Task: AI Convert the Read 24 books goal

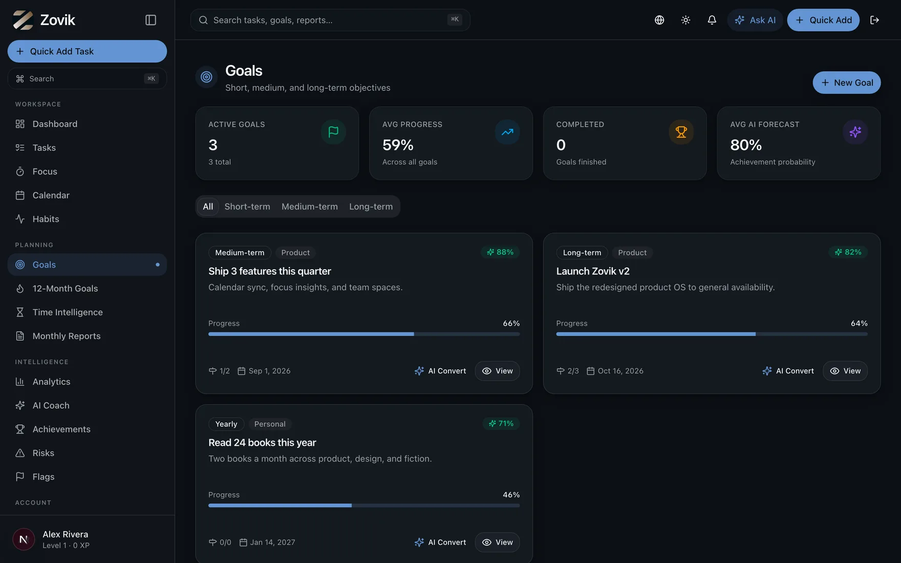Action: pos(440,543)
